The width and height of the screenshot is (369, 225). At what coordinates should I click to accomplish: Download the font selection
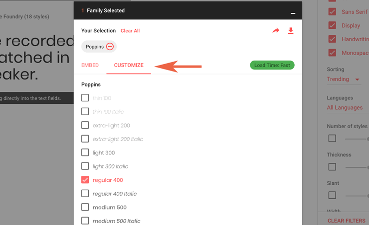pyautogui.click(x=291, y=31)
